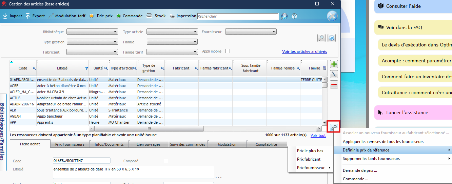This screenshot has height=184, width=452.
Task: Click the edit pencil icon beside table
Action: pos(334,74)
